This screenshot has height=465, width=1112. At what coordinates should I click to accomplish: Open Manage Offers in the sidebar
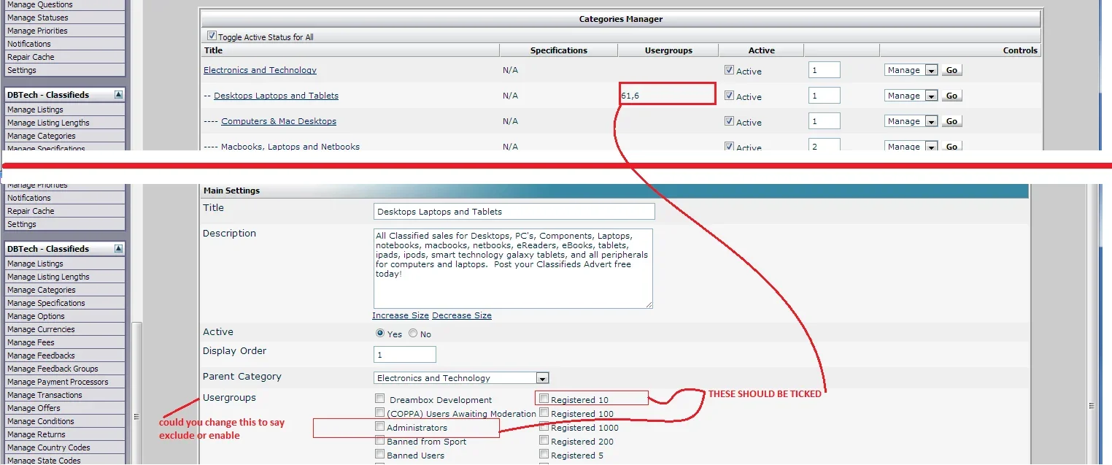(x=34, y=408)
